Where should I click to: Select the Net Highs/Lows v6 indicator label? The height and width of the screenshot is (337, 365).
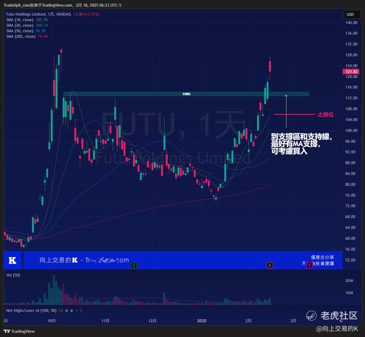click(31, 311)
